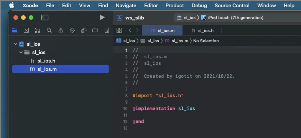
Task: Open the Source Control menu
Action: (x=232, y=6)
